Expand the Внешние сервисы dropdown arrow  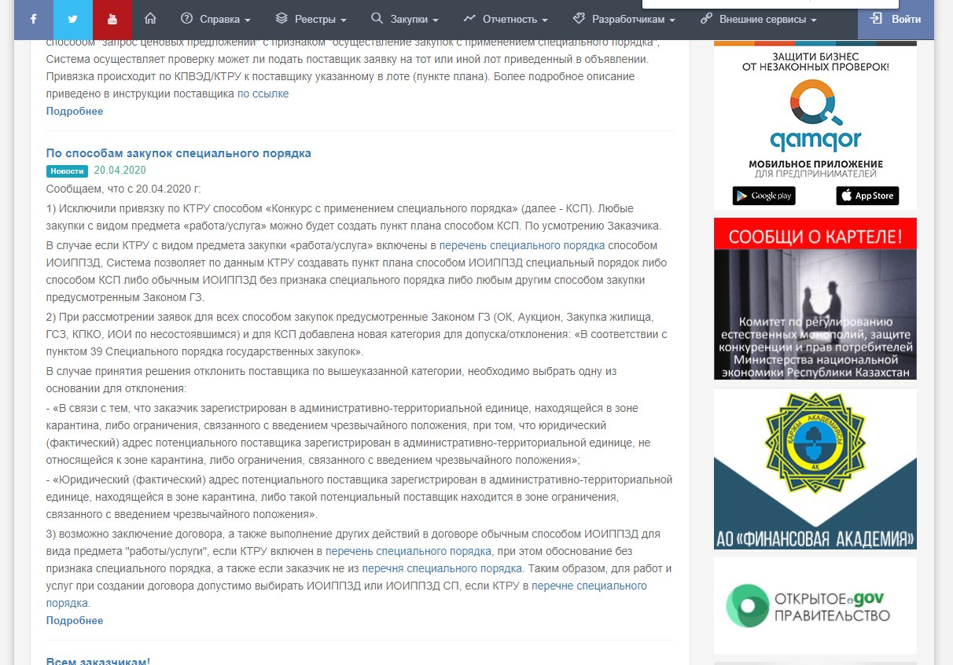[x=814, y=20]
